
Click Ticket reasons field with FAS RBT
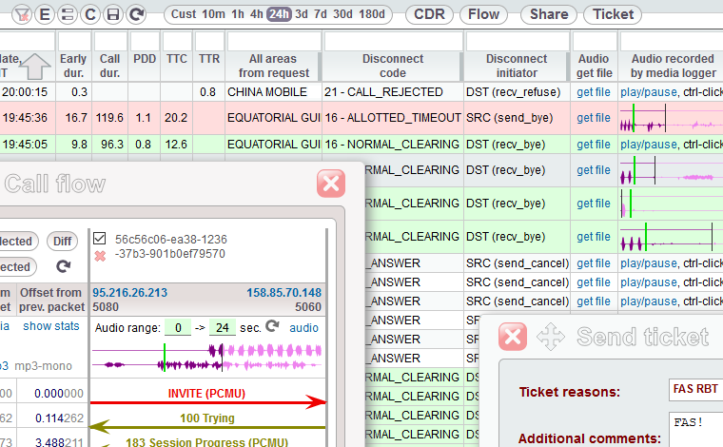click(695, 389)
